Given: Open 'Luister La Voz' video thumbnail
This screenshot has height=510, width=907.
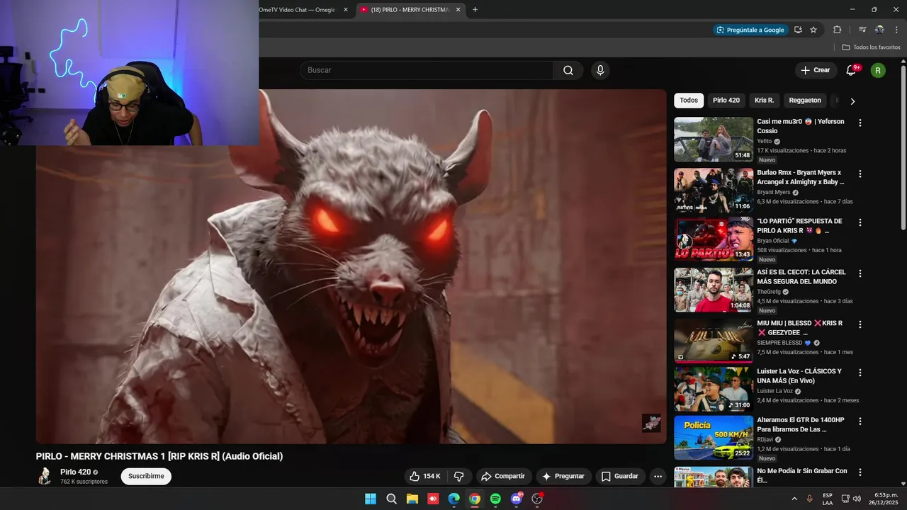Looking at the screenshot, I should 714,389.
